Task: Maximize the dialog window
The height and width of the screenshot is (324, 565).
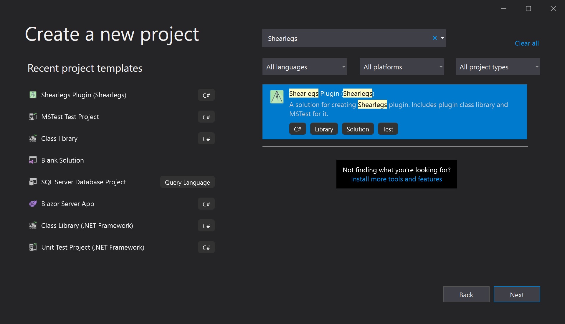Action: (528, 9)
